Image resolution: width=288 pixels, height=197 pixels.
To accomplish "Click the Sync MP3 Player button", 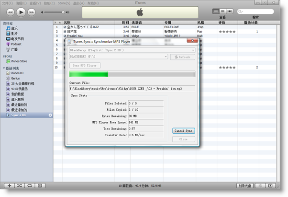I will pos(85,66).
